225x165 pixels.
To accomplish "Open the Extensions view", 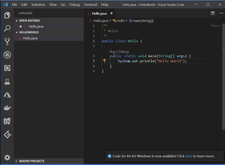I will coord(7,68).
